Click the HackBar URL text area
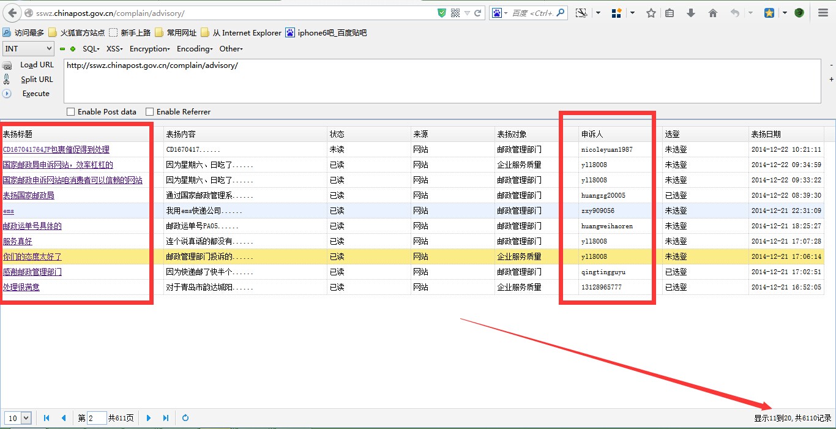This screenshot has height=429, width=836. [x=442, y=81]
